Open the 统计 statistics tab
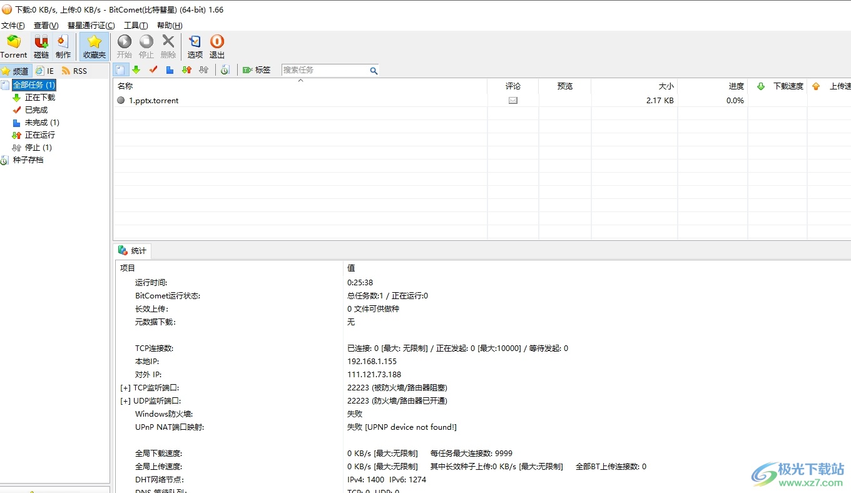Viewport: 851px width, 493px height. click(x=132, y=251)
